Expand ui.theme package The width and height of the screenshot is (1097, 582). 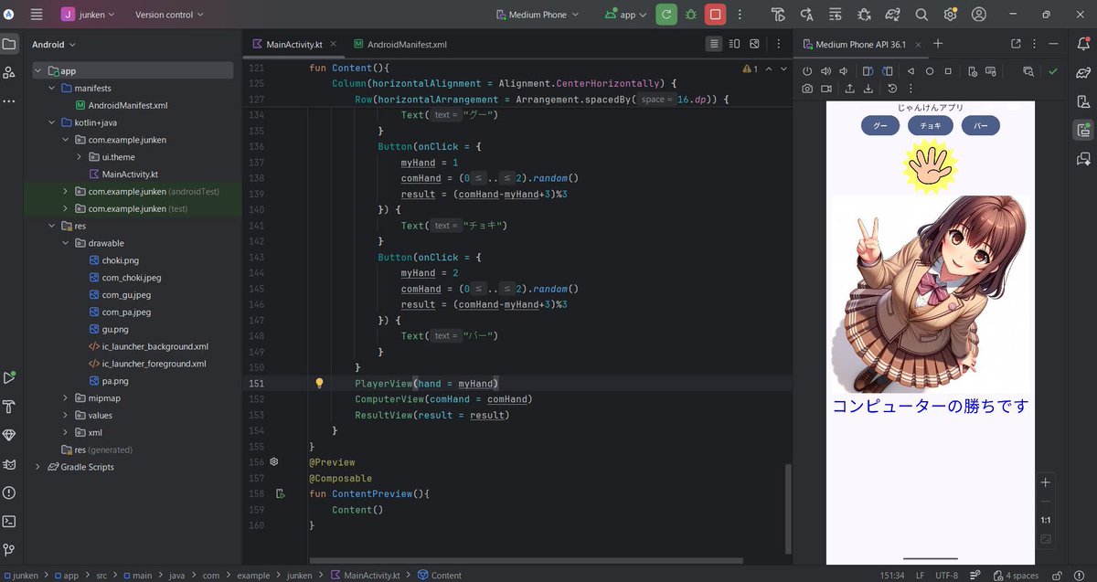coord(80,157)
